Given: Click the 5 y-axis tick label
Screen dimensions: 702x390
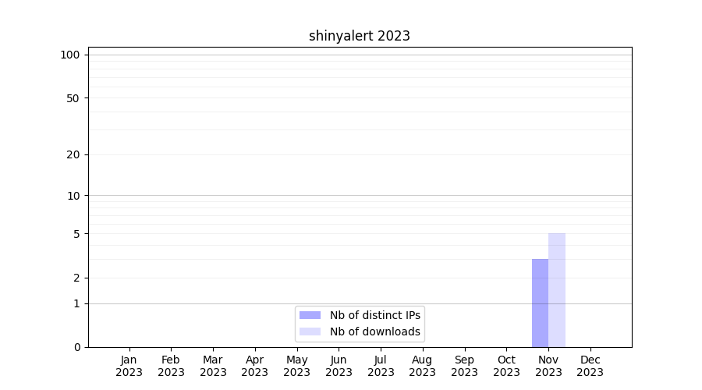Looking at the screenshot, I should (x=76, y=234).
